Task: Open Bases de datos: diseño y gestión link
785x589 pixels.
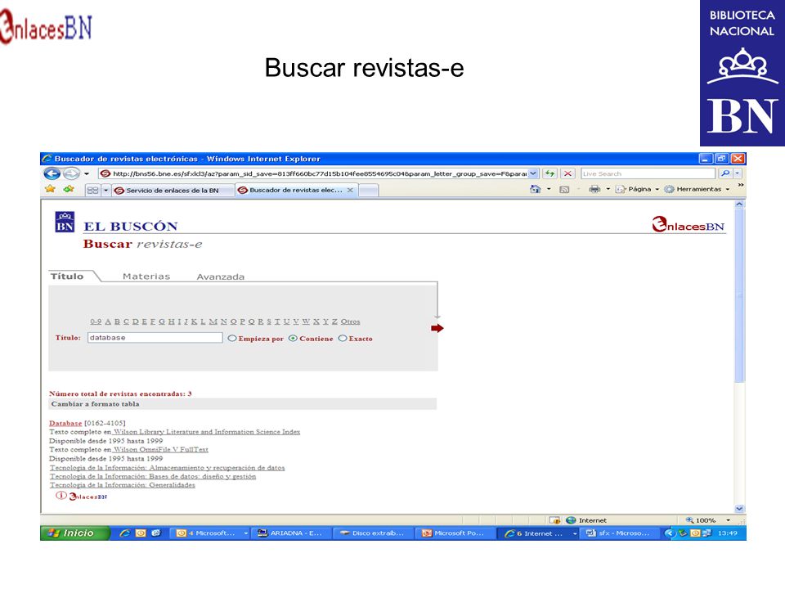Action: coord(153,476)
